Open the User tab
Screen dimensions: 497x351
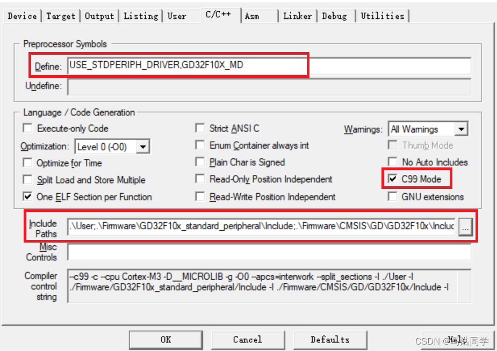(182, 16)
